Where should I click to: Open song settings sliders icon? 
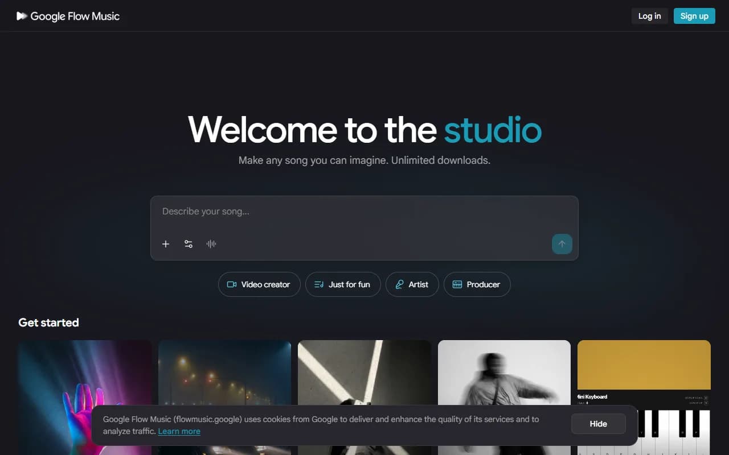coord(189,244)
